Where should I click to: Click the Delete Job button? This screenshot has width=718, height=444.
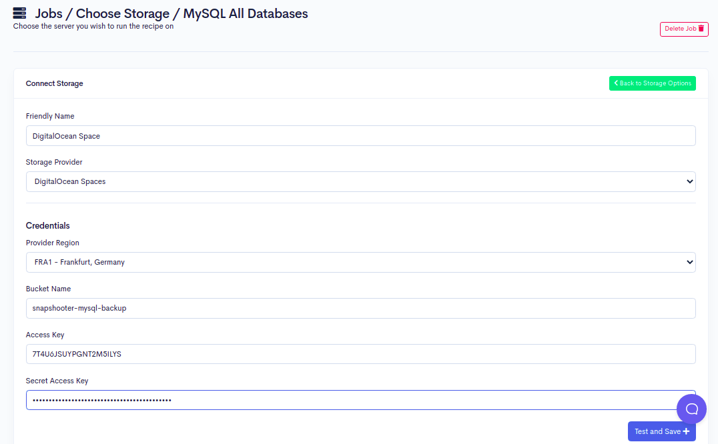(x=684, y=29)
